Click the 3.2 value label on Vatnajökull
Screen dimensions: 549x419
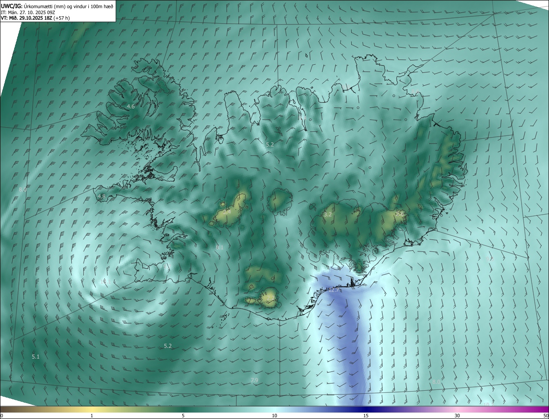coord(328,214)
